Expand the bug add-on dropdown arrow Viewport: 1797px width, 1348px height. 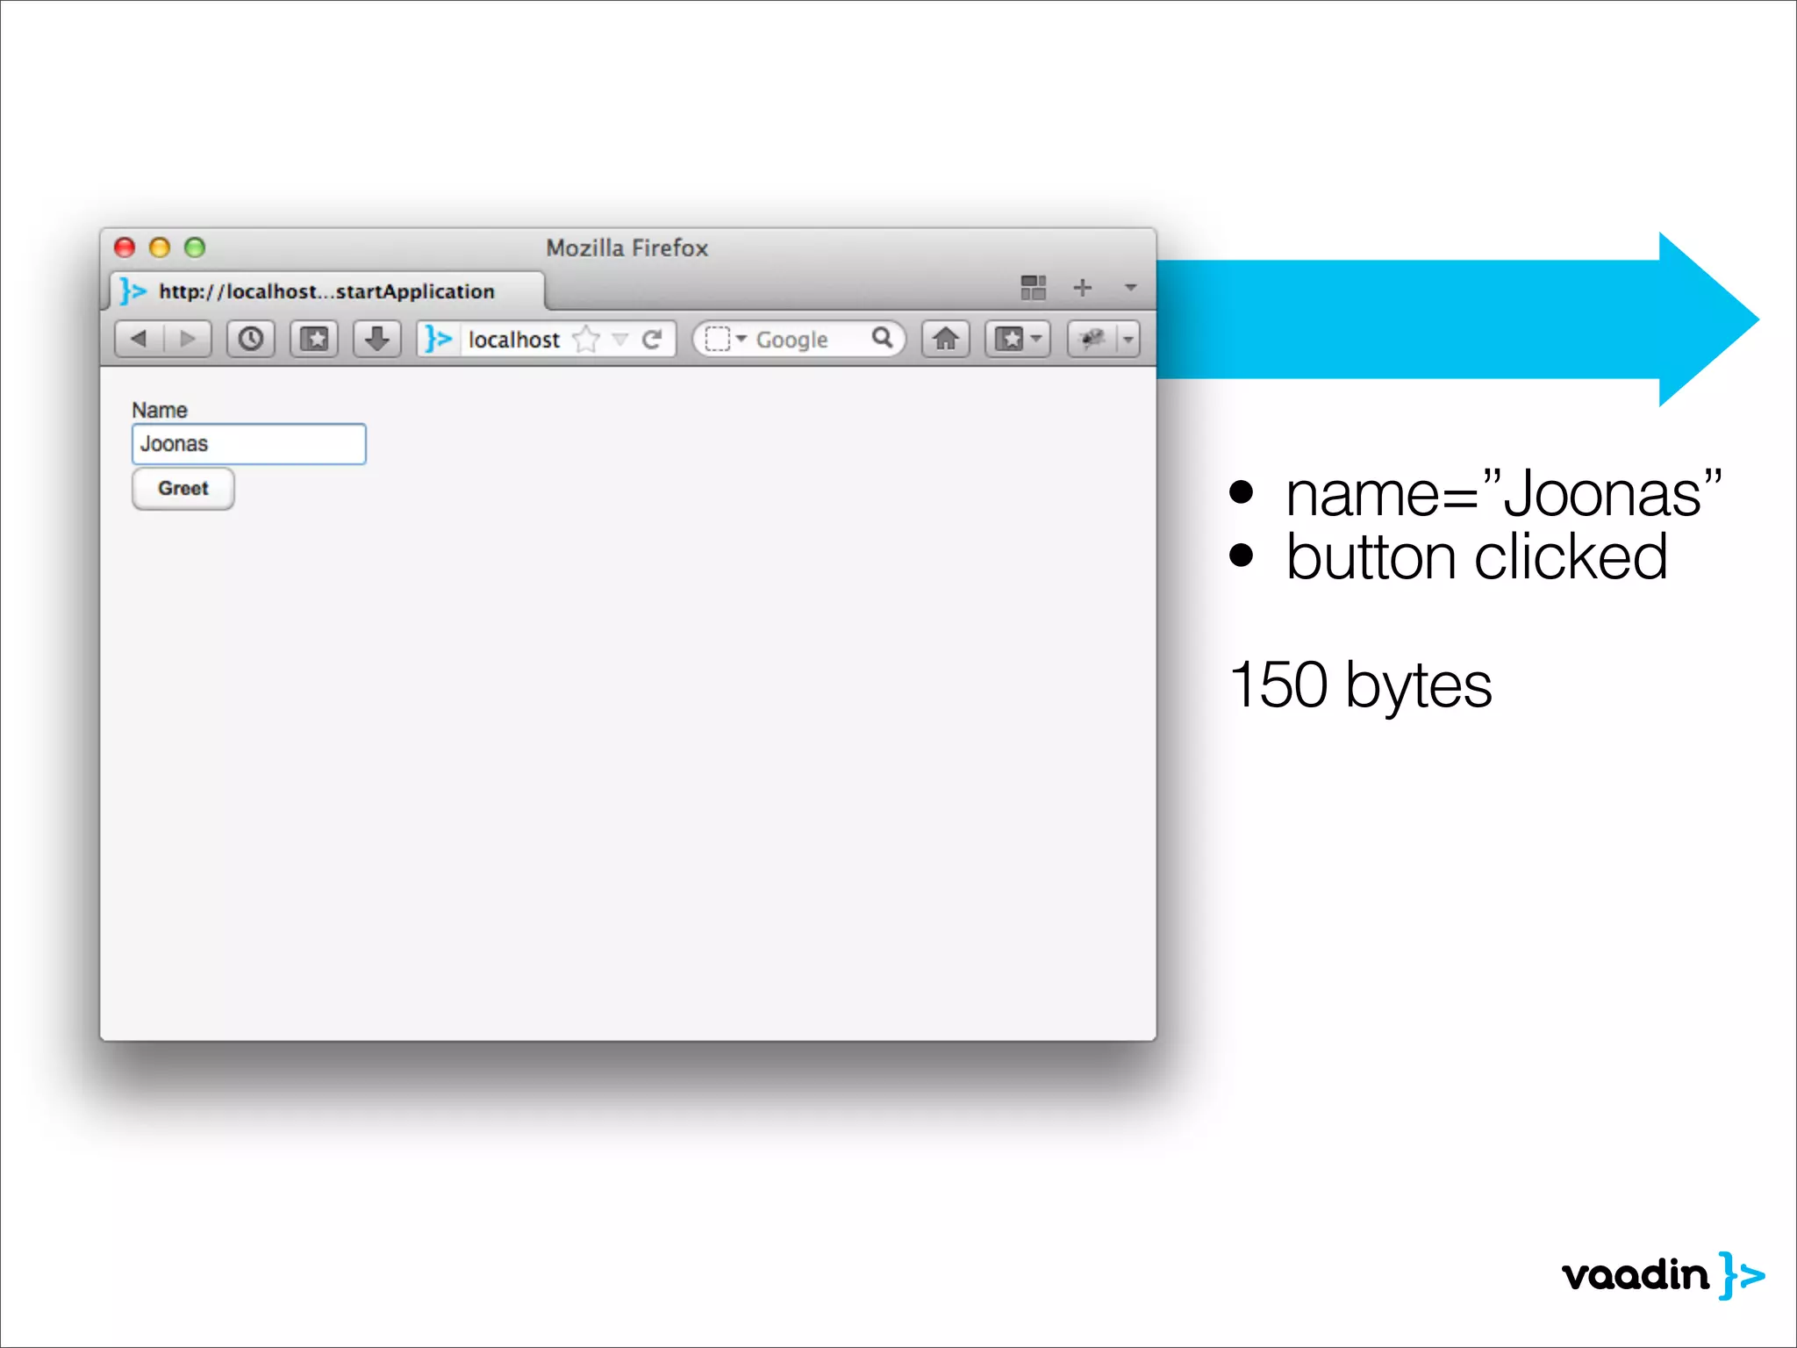(x=1128, y=339)
